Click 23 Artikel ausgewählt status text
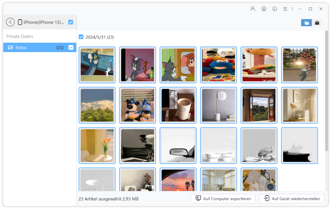This screenshot has width=331, height=209. (x=108, y=199)
